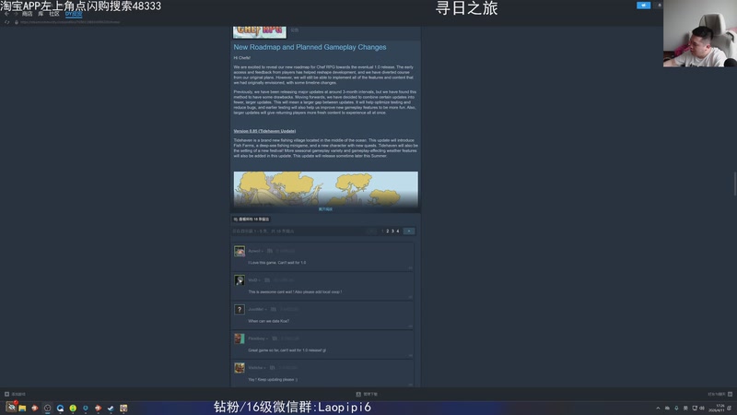The height and width of the screenshot is (415, 737).
Task: Open the 库 (Library) tab
Action: click(x=41, y=14)
